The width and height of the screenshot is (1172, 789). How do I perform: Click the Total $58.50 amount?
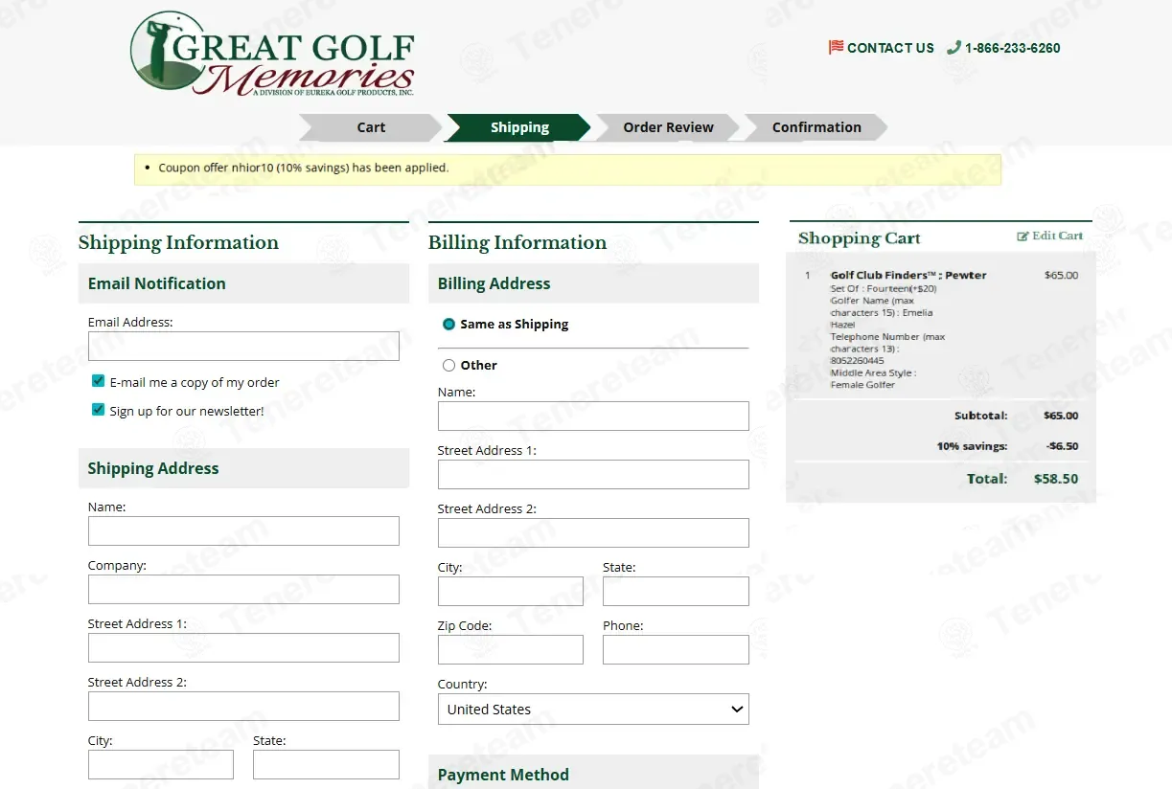tap(1056, 479)
